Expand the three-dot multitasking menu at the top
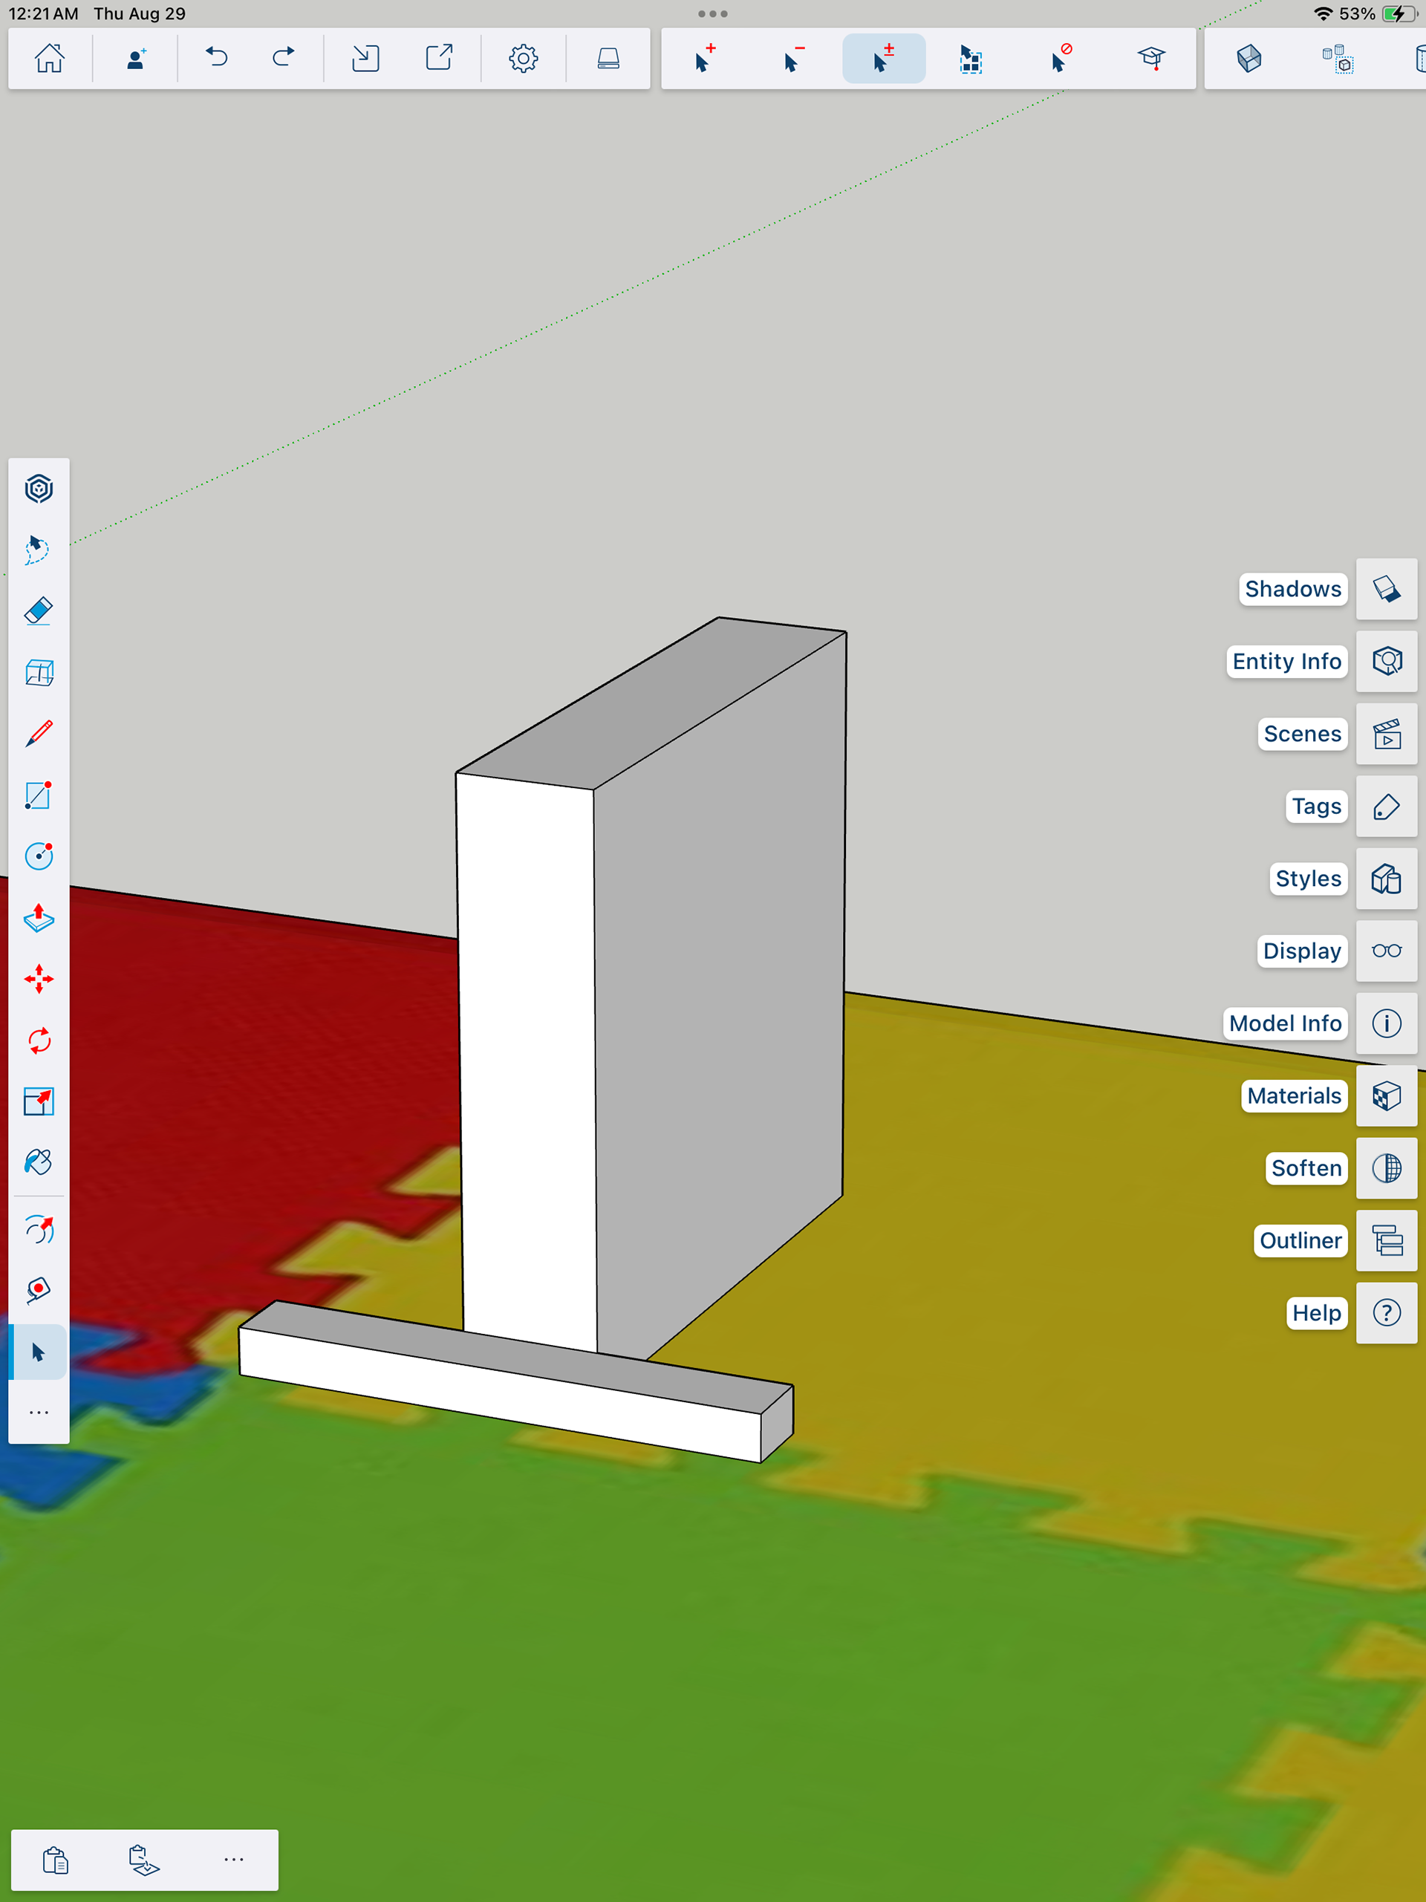 (712, 14)
